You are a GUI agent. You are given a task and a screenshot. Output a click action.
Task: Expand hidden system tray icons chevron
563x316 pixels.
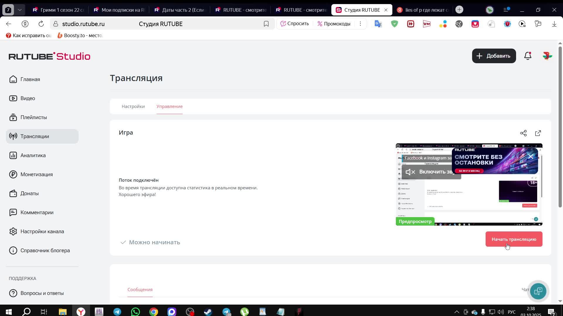pos(457,312)
